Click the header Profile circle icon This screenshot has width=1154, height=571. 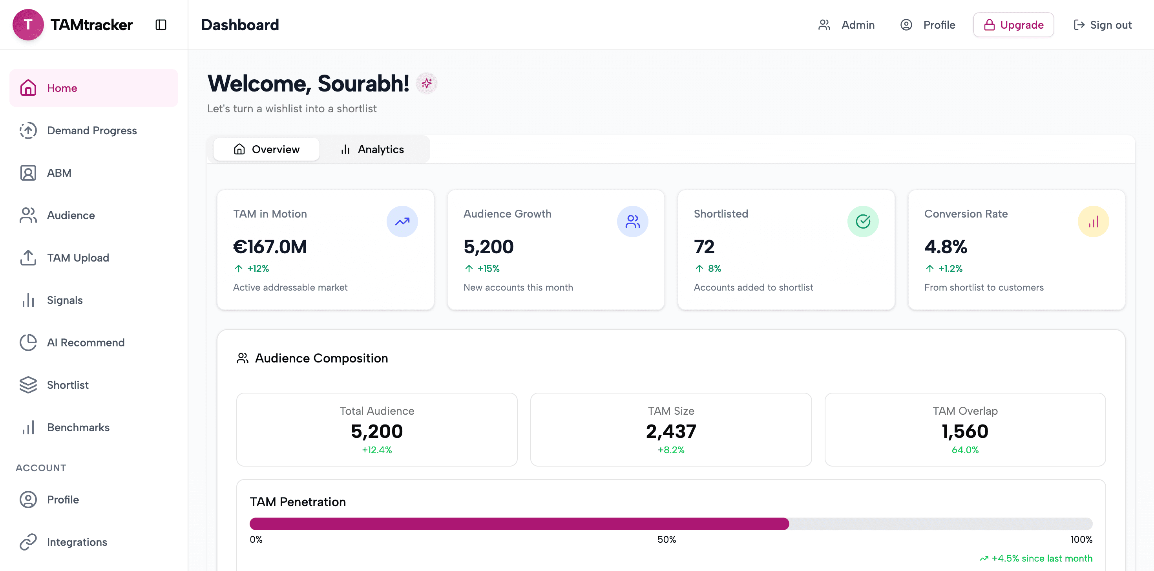pyautogui.click(x=906, y=25)
